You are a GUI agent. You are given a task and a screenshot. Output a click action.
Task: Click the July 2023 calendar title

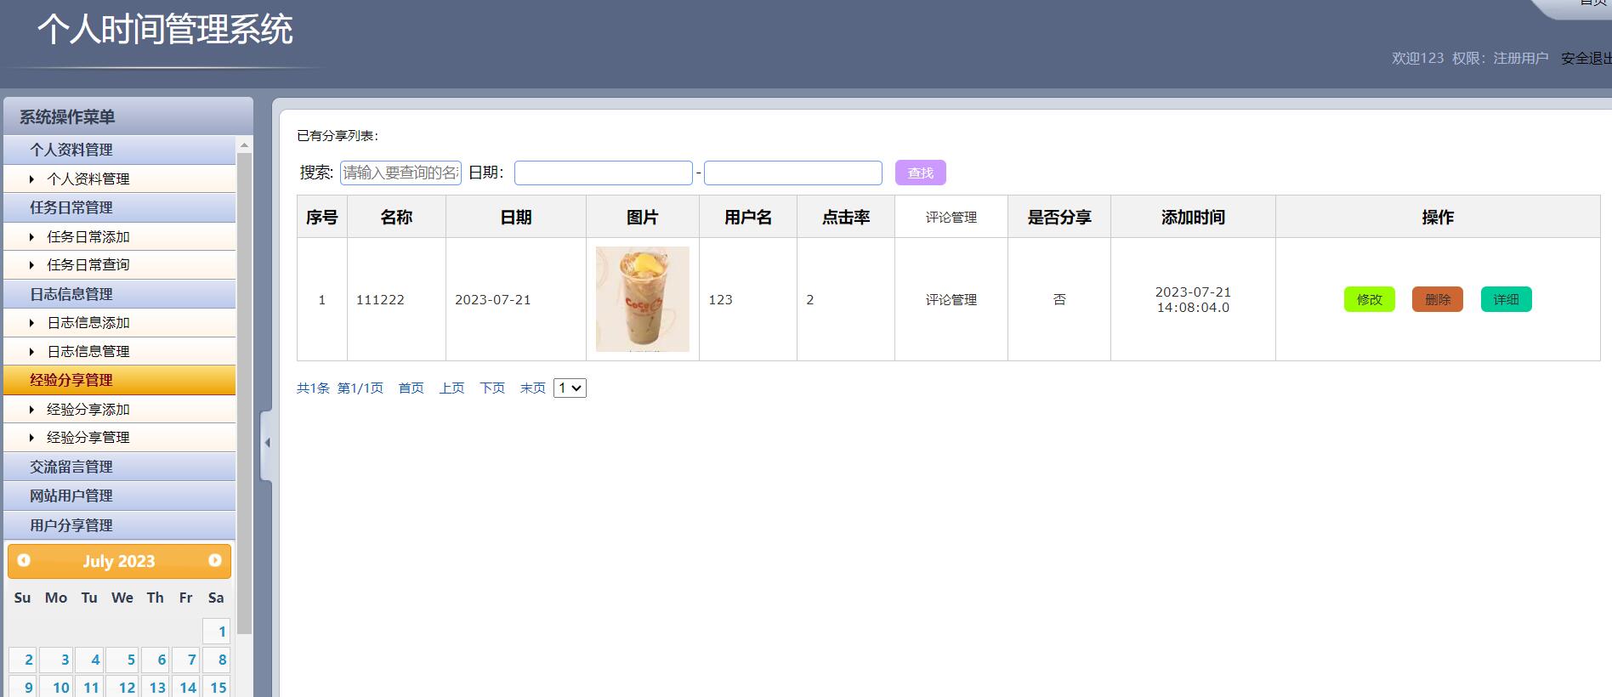click(x=119, y=561)
